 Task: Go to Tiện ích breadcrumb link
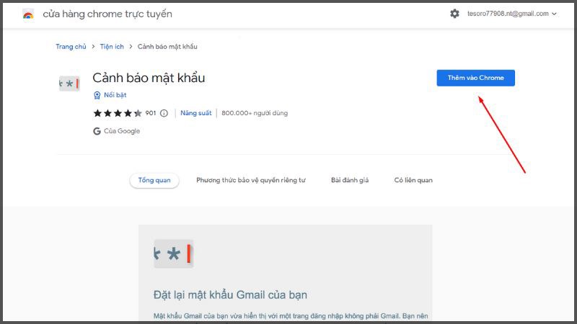(x=112, y=47)
